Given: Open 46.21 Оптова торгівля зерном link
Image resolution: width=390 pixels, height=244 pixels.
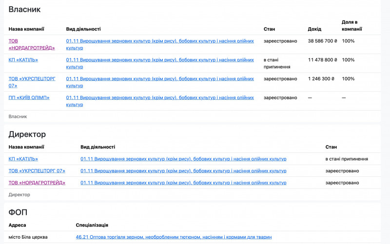Looking at the screenshot, I should (x=174, y=237).
